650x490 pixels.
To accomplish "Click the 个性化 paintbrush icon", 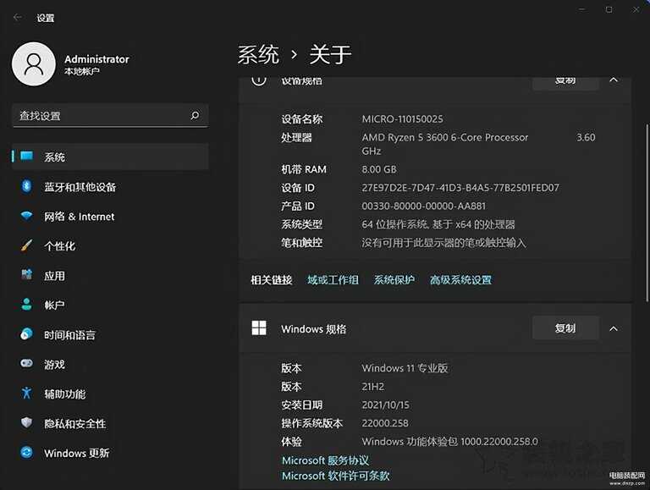I will coord(26,245).
